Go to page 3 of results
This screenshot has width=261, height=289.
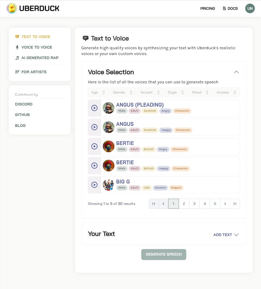coord(194,204)
